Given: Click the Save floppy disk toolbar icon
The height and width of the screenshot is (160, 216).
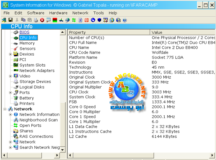Looking at the screenshot, I should 10,20.
